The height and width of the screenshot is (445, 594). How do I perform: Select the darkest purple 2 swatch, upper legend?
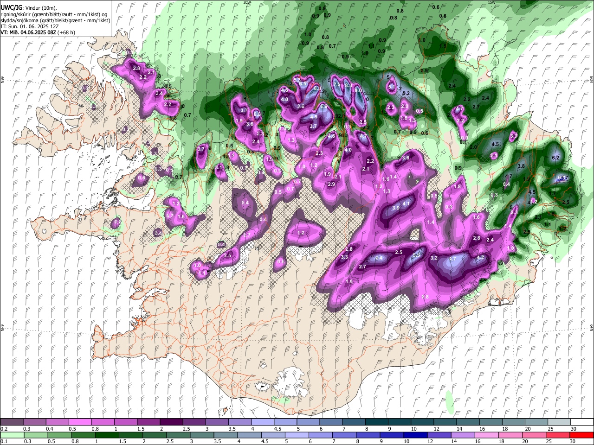(x=171, y=422)
